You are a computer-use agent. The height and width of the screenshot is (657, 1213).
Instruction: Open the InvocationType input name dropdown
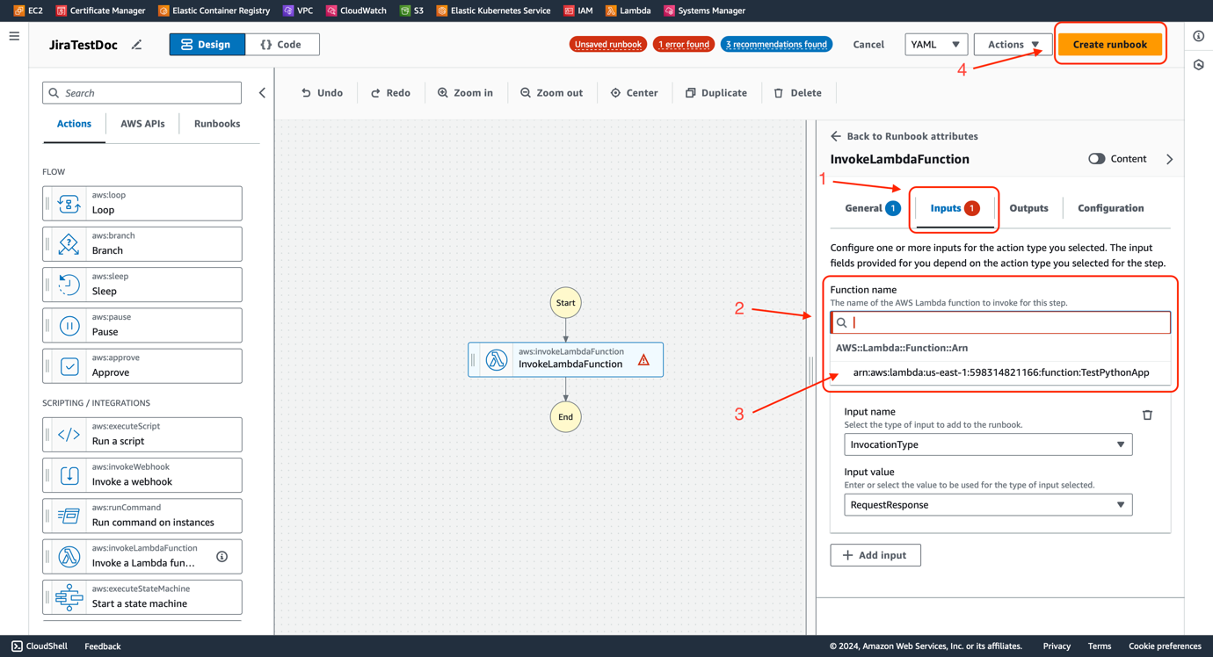(988, 444)
